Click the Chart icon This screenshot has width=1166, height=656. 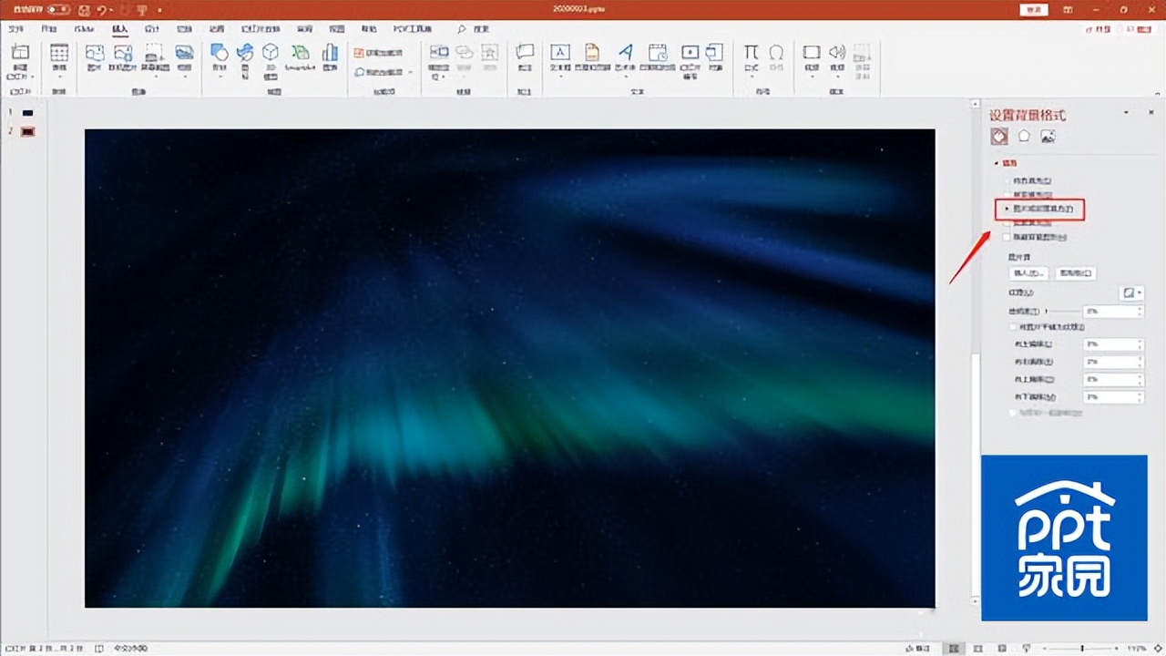tap(330, 52)
